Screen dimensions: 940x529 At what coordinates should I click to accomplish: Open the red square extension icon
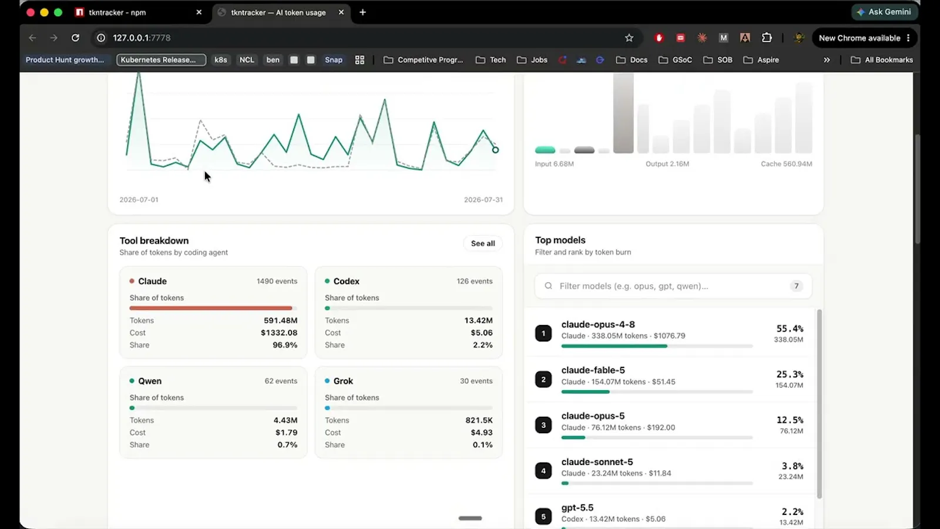680,38
